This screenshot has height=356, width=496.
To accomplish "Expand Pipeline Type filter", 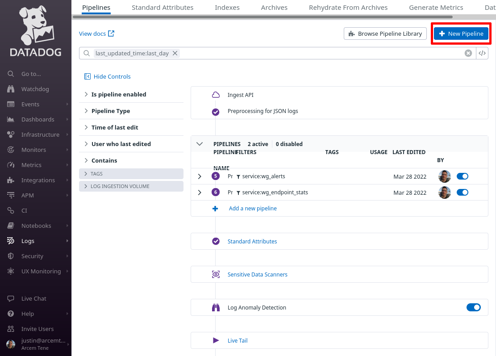I will tap(131, 111).
